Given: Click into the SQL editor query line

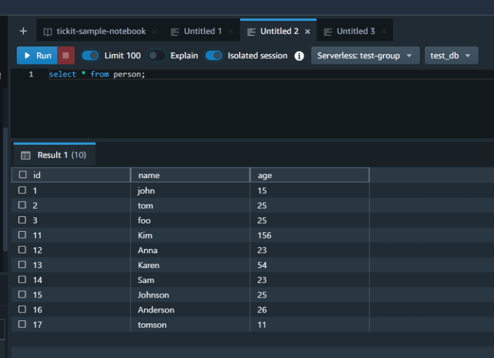Looking at the screenshot, I should (185, 75).
